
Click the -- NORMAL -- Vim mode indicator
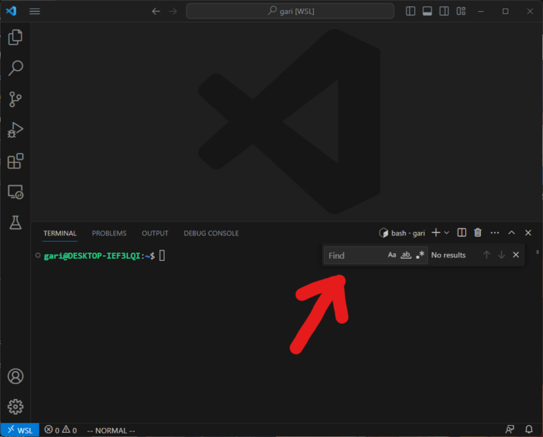point(111,431)
